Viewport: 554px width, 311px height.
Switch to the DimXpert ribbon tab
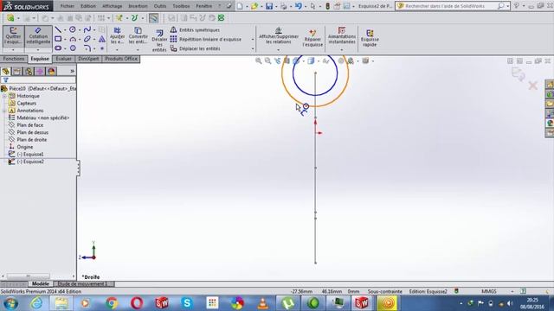(88, 59)
